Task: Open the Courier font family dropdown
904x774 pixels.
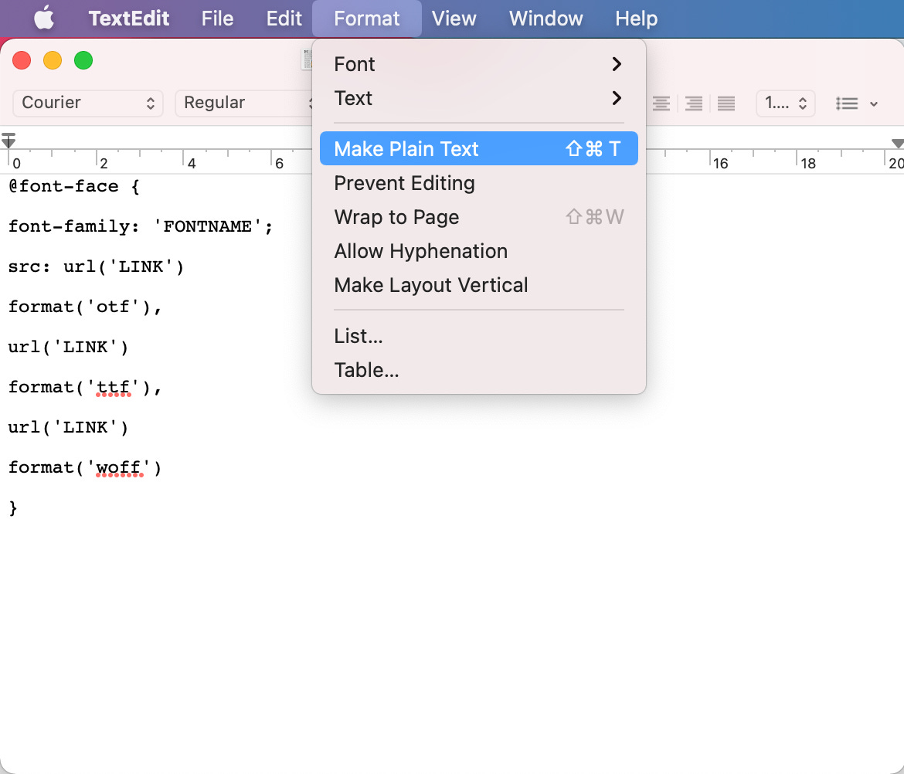Action: (x=88, y=104)
